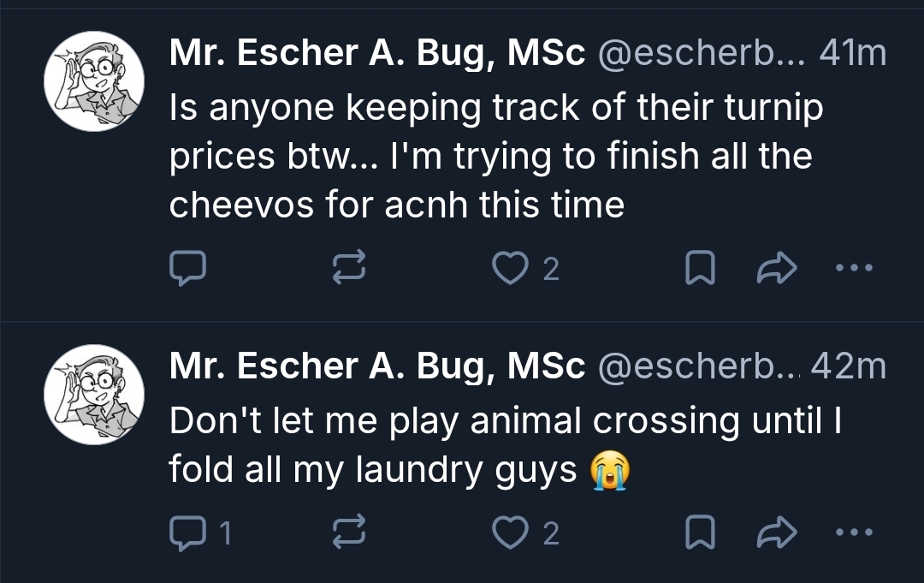The width and height of the screenshot is (924, 583).
Task: Click the 42m timestamp
Action: [x=848, y=366]
